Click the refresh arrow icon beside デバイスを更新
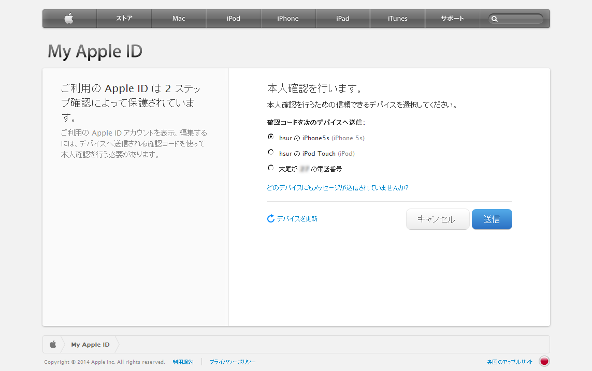Screen dimensions: 592x371 [270, 219]
